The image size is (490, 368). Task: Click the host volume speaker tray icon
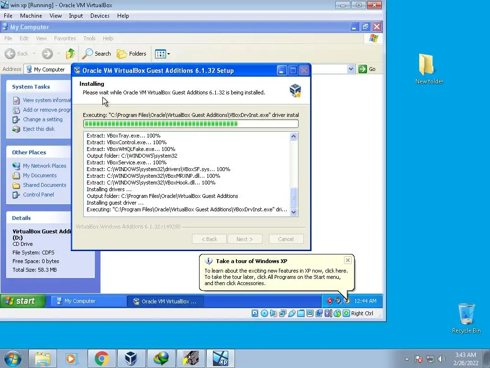[x=442, y=359]
